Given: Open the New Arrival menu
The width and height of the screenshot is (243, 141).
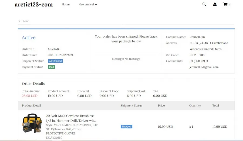Looking at the screenshot, I should coord(86,5).
